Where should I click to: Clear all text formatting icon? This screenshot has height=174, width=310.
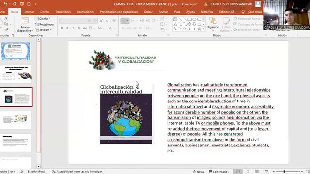(114, 20)
